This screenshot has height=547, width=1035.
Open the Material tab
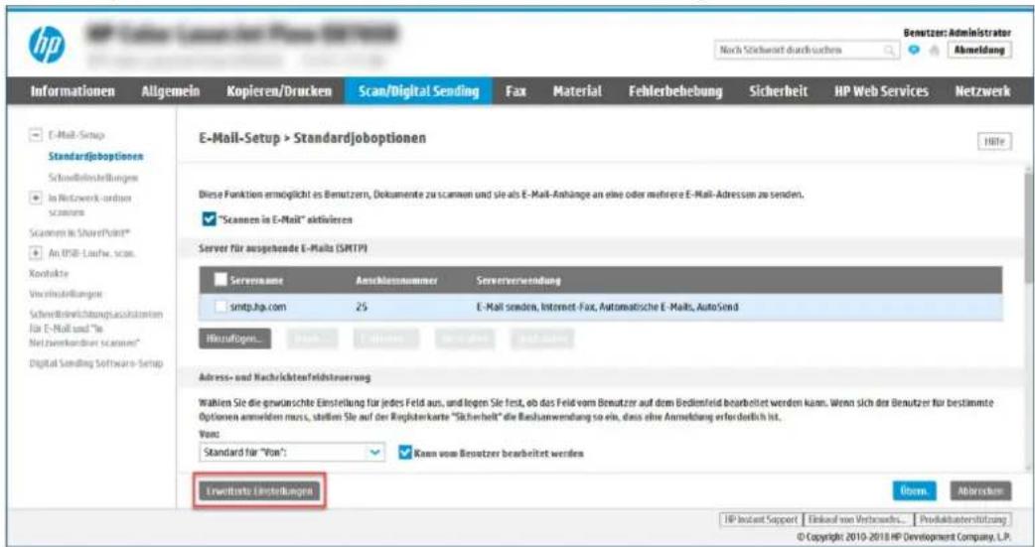(576, 91)
